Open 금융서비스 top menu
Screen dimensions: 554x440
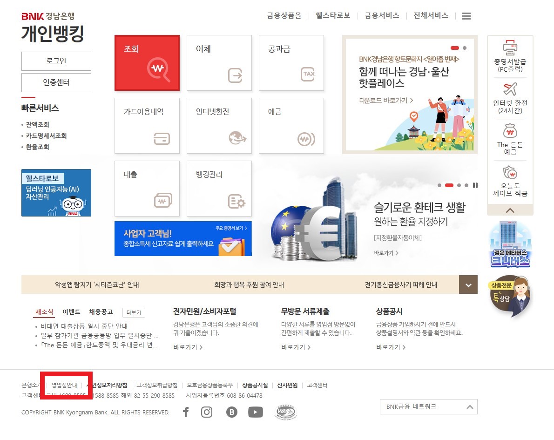(x=382, y=15)
